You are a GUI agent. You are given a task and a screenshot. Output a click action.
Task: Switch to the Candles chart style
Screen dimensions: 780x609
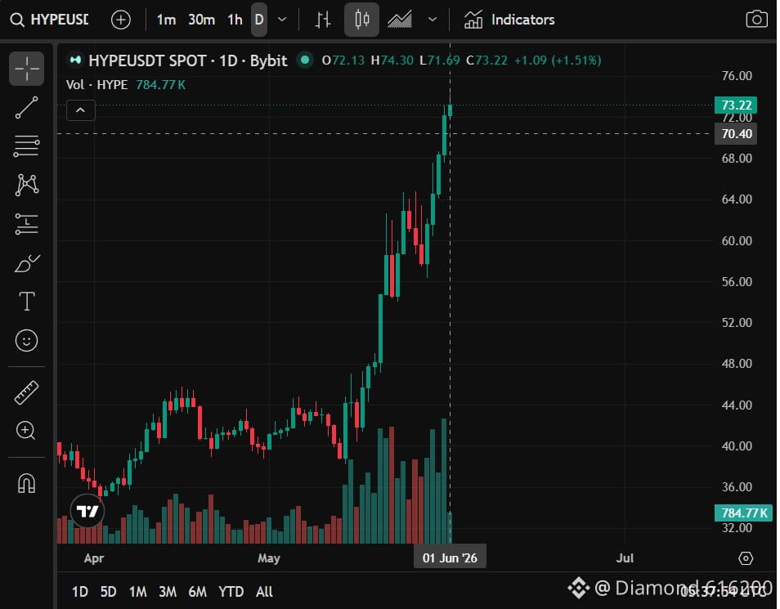pyautogui.click(x=361, y=20)
